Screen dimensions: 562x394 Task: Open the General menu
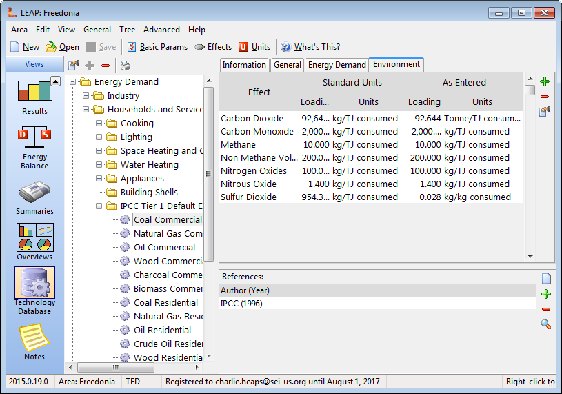tap(97, 30)
